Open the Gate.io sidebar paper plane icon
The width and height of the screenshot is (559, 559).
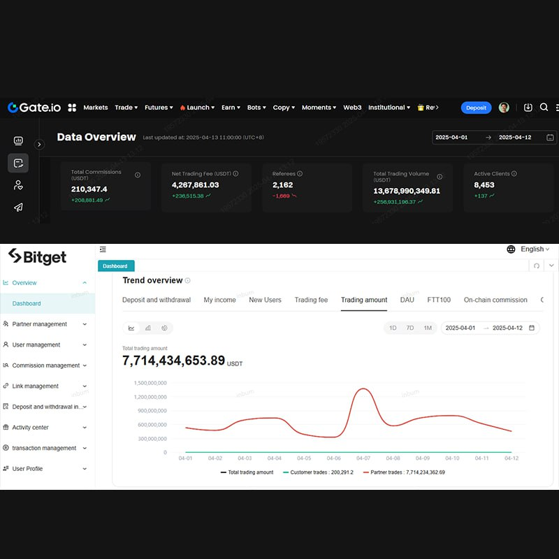18,207
